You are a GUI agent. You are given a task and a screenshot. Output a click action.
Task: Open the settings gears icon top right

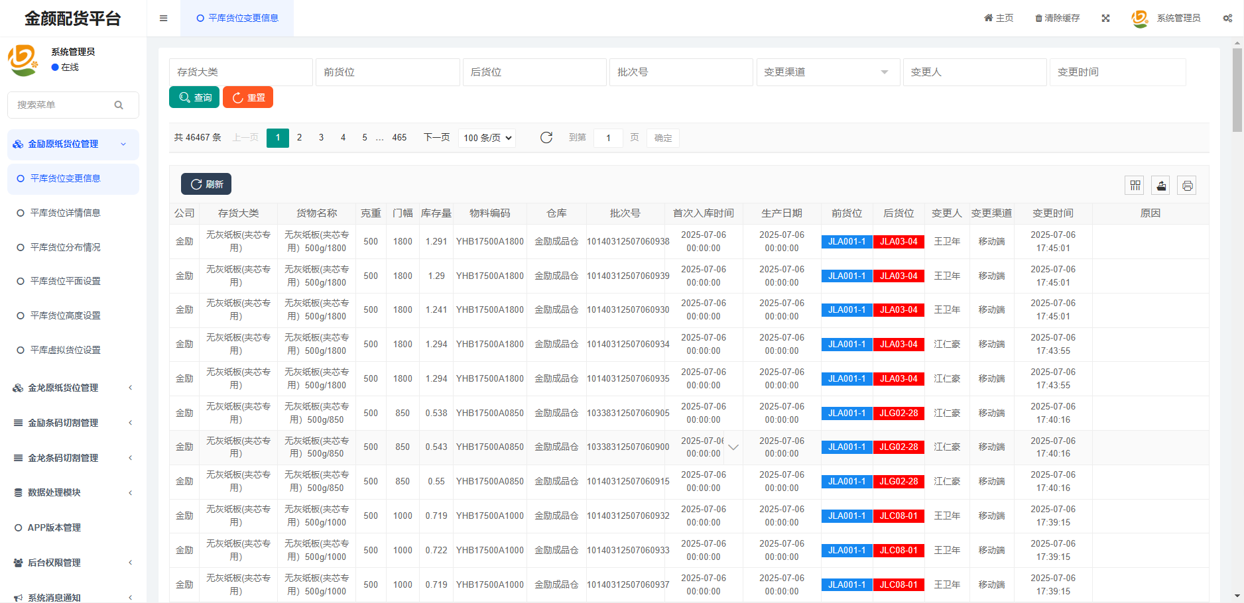pyautogui.click(x=1227, y=19)
